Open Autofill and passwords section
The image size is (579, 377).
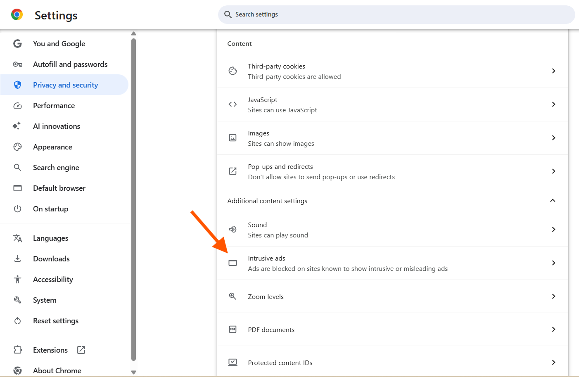pyautogui.click(x=64, y=64)
